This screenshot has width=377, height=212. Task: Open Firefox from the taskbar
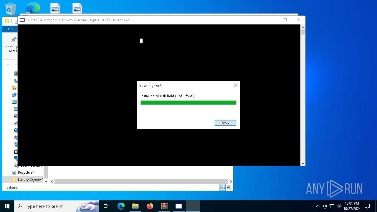tap(150, 206)
